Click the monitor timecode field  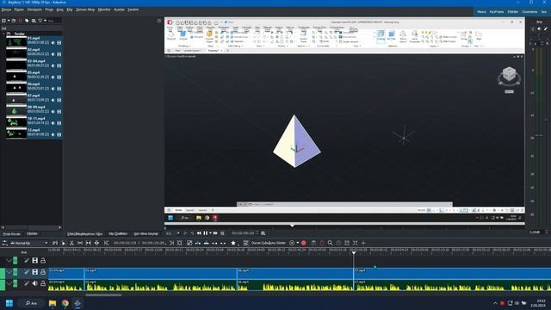click(x=244, y=233)
